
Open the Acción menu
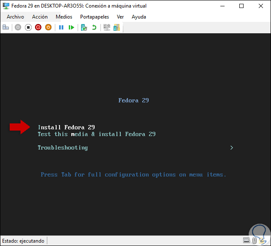[x=40, y=17]
